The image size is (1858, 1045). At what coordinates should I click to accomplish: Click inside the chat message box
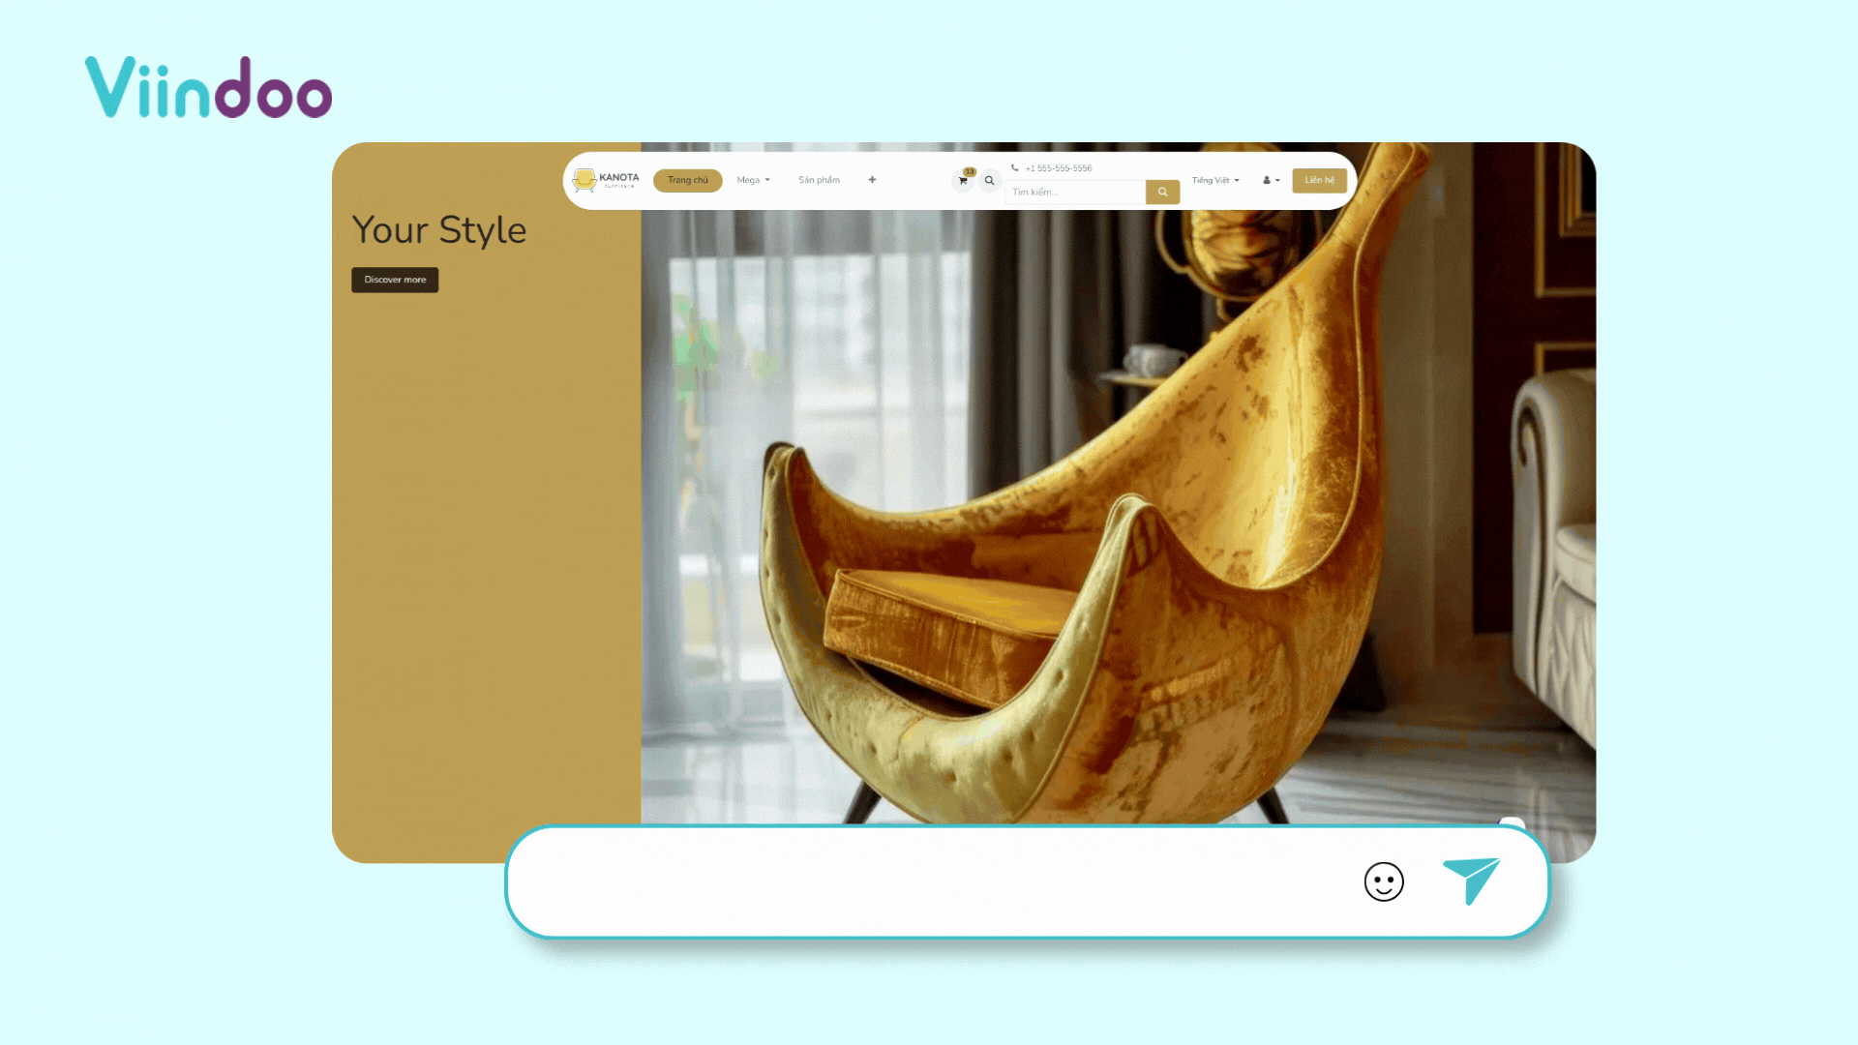[x=919, y=881]
